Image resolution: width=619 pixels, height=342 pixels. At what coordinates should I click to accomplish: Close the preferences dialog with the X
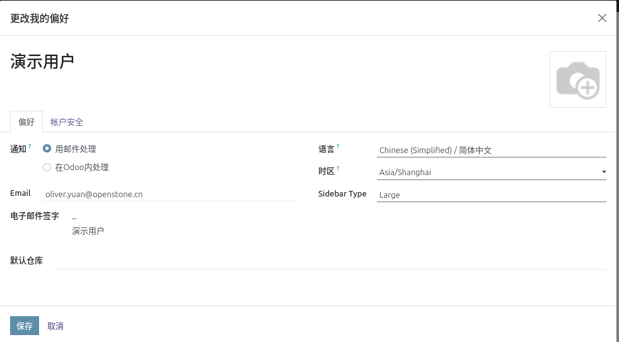[601, 18]
